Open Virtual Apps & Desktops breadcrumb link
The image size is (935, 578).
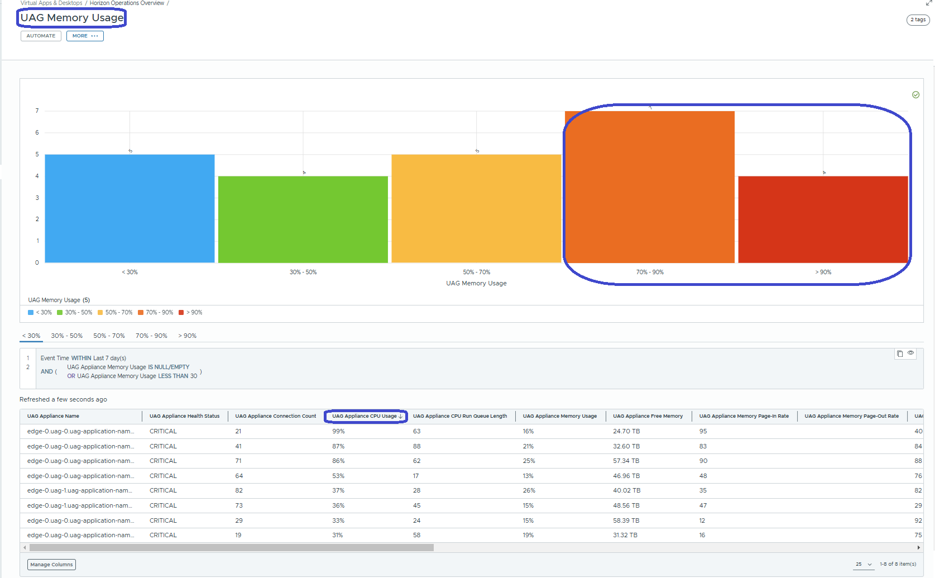51,3
